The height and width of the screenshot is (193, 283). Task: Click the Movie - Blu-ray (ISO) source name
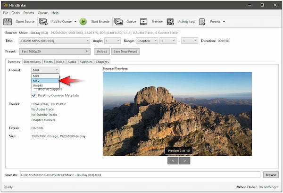tap(33, 33)
